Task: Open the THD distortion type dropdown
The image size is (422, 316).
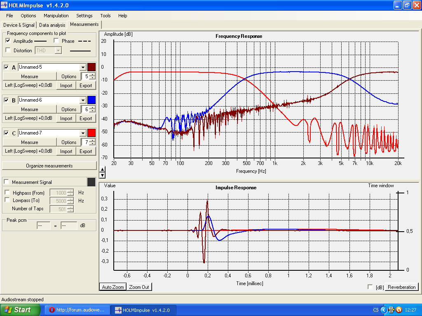Action: coord(58,50)
